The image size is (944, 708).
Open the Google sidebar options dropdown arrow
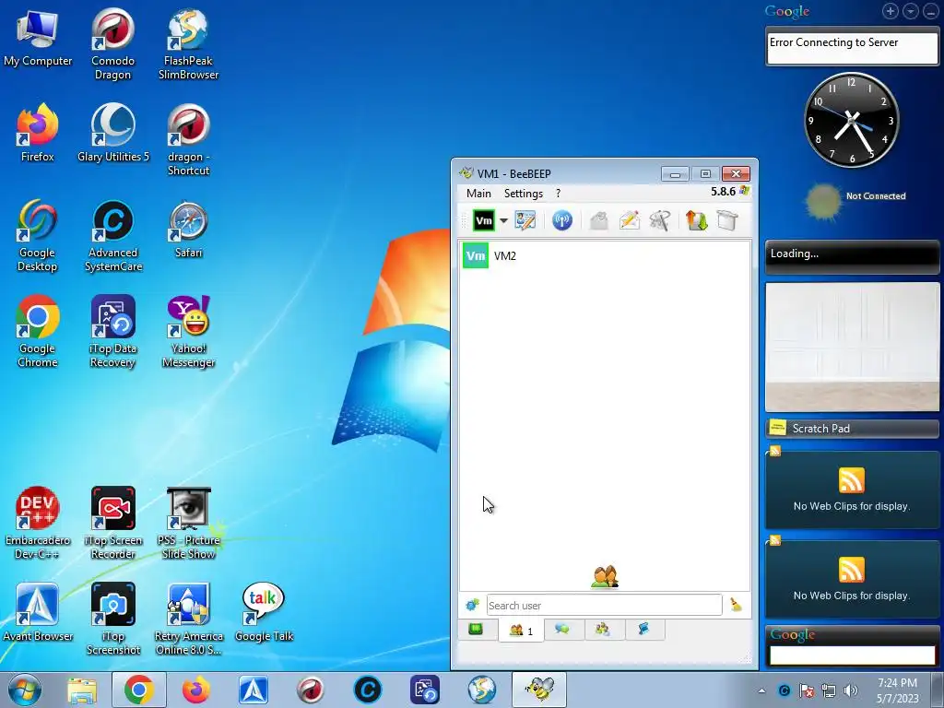pyautogui.click(x=910, y=11)
